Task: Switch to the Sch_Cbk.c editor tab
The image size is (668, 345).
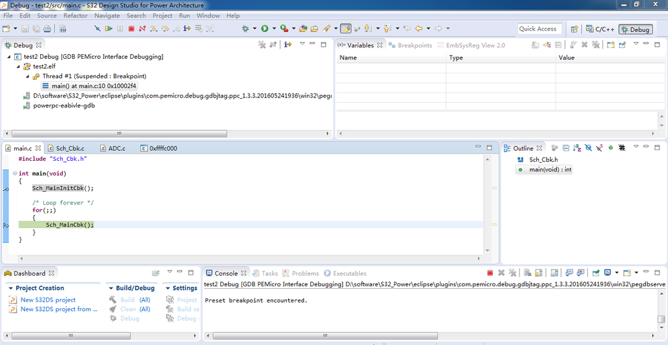Action: (66, 148)
